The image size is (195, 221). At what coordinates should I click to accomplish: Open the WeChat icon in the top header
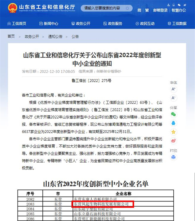click(x=179, y=5)
